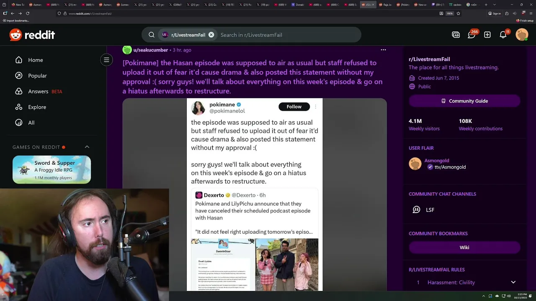
Task: Open the three streamers photo
Action: (287, 264)
